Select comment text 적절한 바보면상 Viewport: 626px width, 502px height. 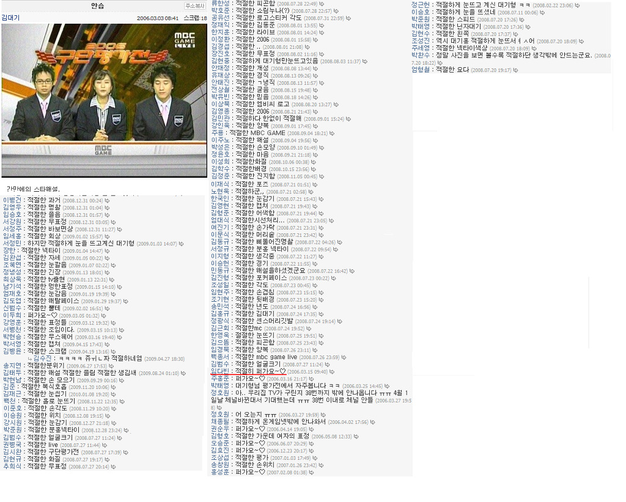pyautogui.click(x=50, y=229)
